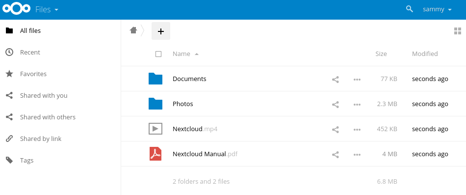Click the Name sort arrow

click(x=196, y=54)
